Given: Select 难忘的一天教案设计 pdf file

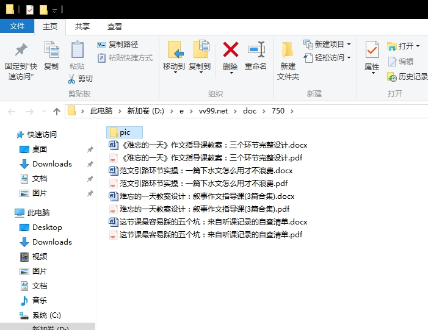Looking at the screenshot, I should 199,209.
